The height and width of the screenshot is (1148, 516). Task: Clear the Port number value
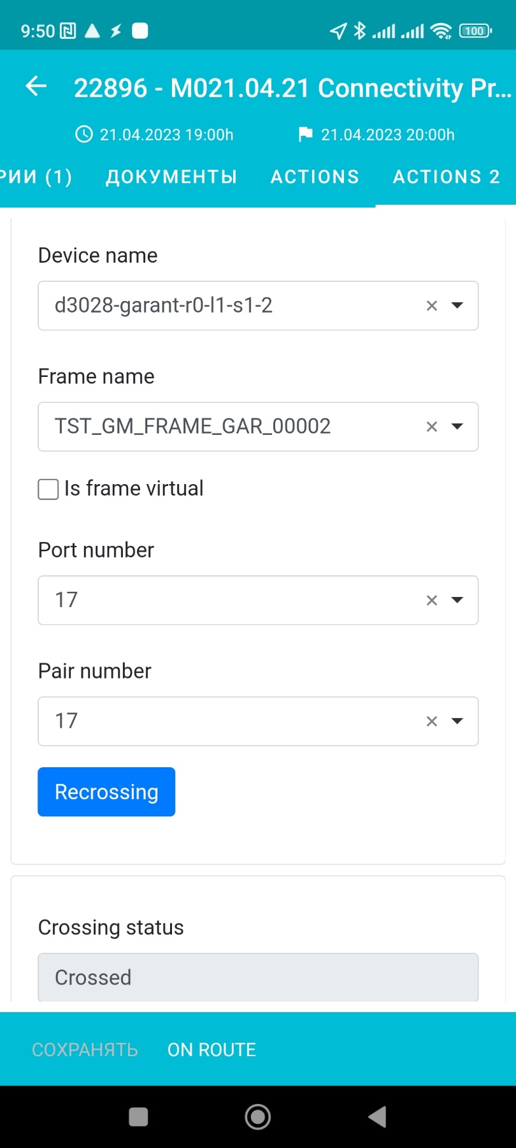[x=432, y=600]
